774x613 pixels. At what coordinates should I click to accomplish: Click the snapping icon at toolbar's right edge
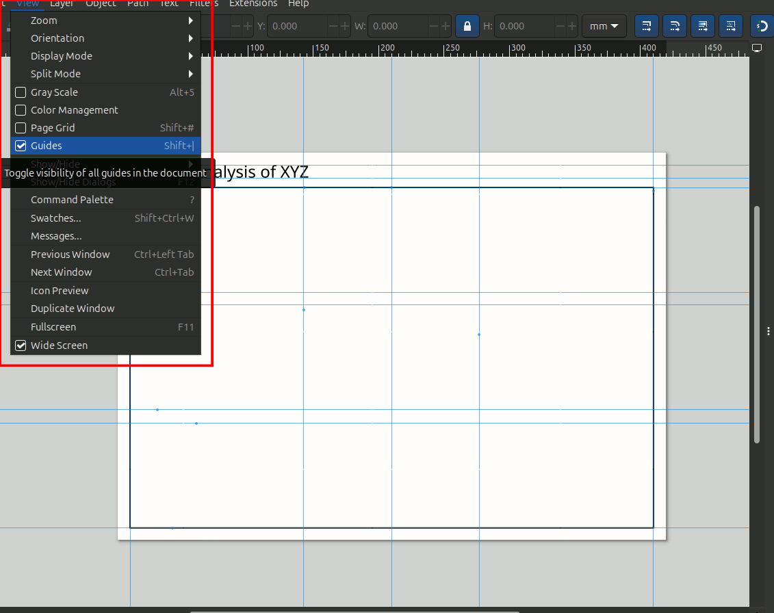[762, 26]
